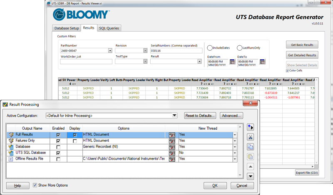Open New Thread dropdown for Full Results
The image size is (333, 195).
click(x=235, y=135)
